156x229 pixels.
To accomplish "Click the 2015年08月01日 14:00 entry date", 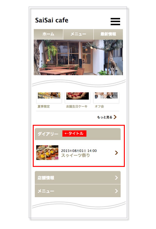I will pyautogui.click(x=79, y=151).
